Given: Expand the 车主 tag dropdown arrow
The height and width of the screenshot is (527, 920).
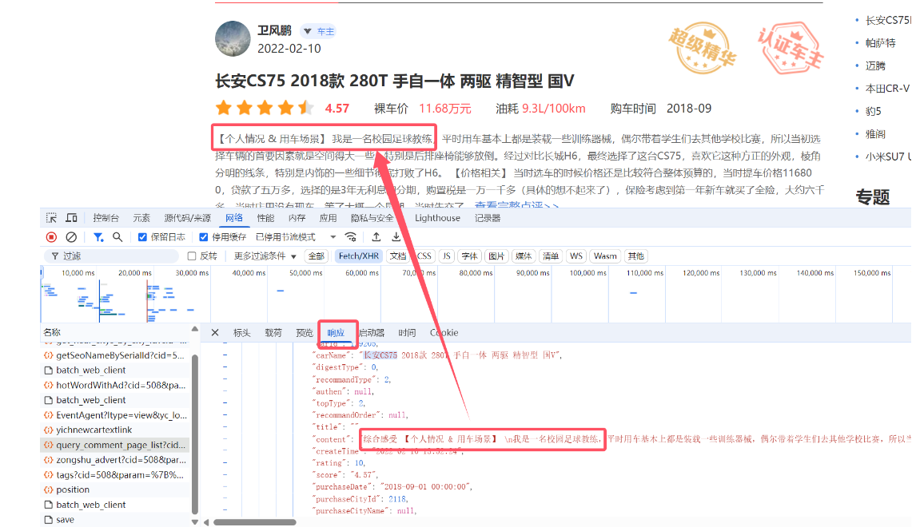Looking at the screenshot, I should click(x=308, y=31).
